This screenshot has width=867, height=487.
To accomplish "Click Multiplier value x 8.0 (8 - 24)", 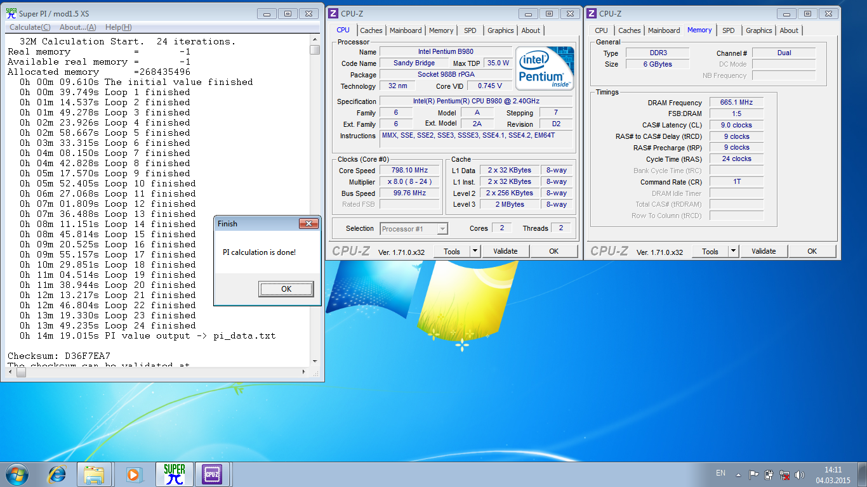I will tap(409, 182).
